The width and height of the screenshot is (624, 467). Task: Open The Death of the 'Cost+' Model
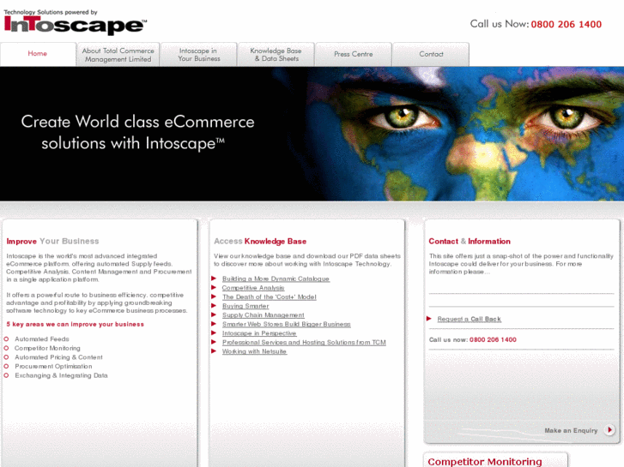pyautogui.click(x=269, y=296)
